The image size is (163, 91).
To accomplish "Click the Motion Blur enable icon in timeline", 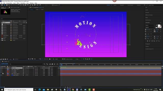I will [55, 64].
